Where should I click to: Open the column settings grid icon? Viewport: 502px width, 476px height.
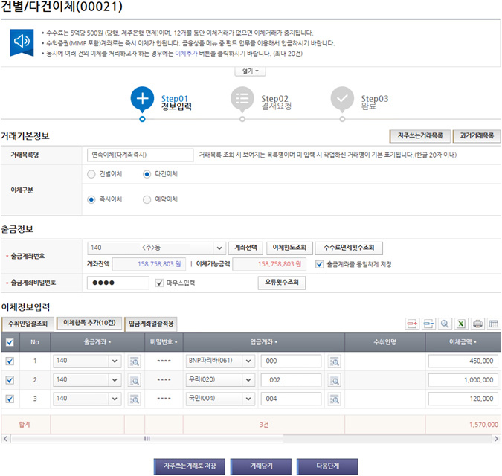pyautogui.click(x=494, y=324)
